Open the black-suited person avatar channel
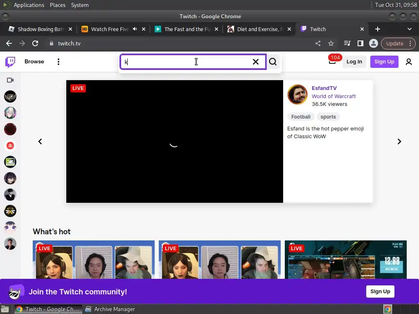 (x=10, y=195)
